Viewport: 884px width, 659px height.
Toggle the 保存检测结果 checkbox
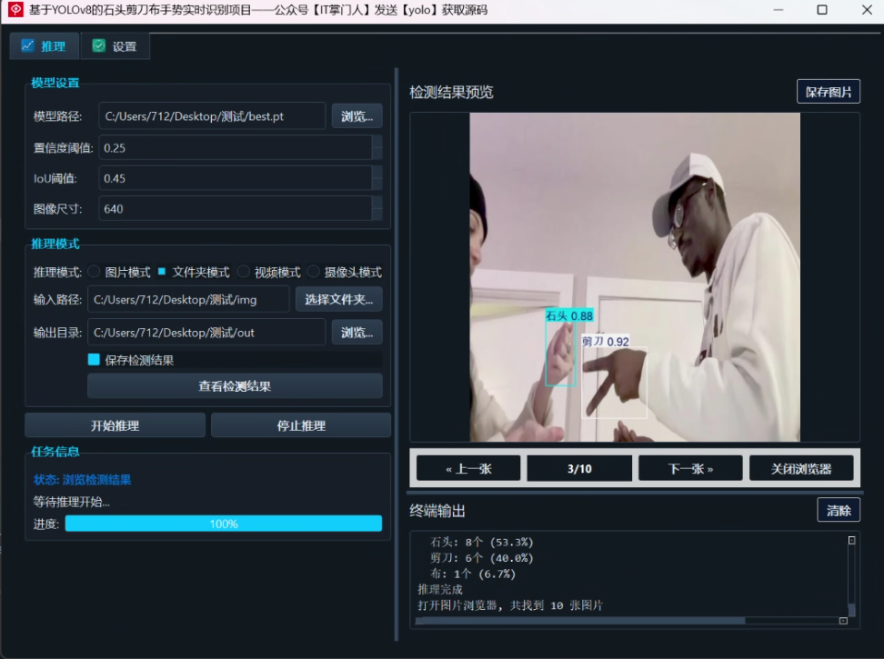click(x=95, y=359)
